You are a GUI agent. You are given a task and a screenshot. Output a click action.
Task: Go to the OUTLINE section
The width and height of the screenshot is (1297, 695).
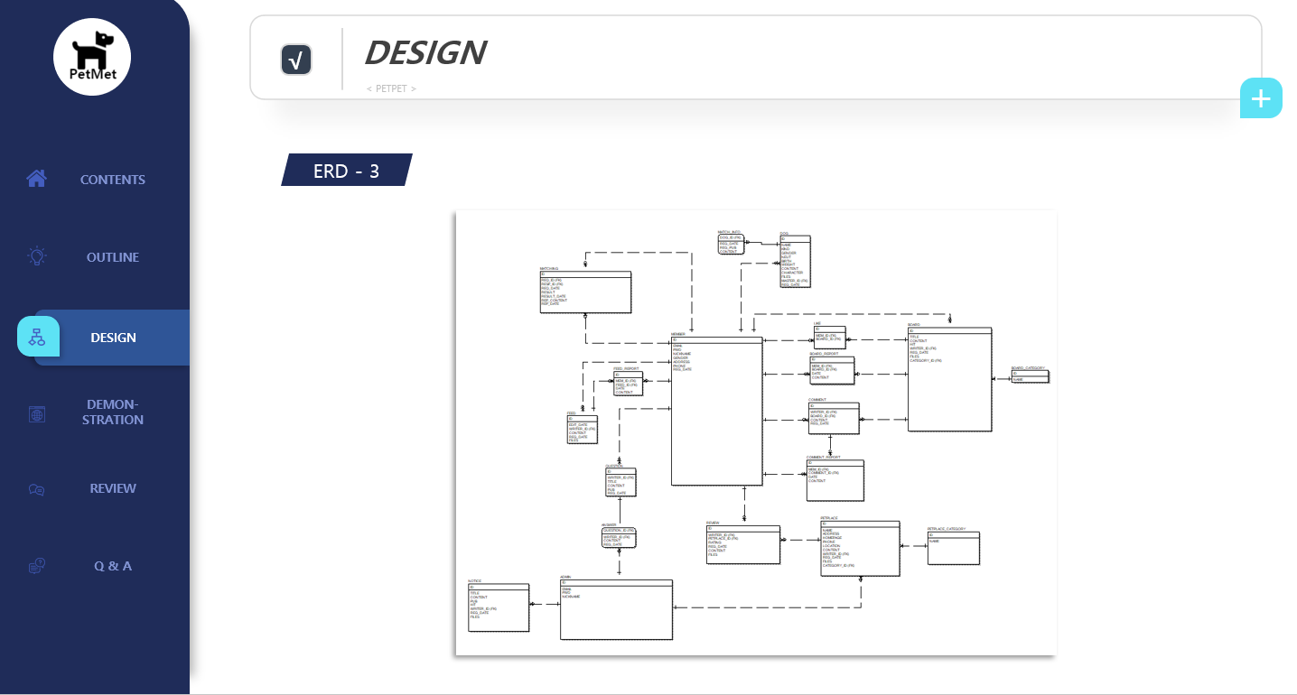coord(113,257)
